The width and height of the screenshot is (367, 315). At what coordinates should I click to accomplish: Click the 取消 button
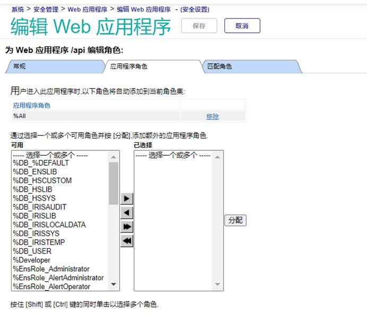coord(242,26)
